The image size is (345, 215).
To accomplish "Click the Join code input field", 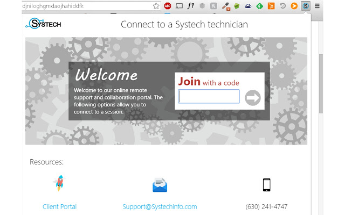I will pyautogui.click(x=209, y=96).
